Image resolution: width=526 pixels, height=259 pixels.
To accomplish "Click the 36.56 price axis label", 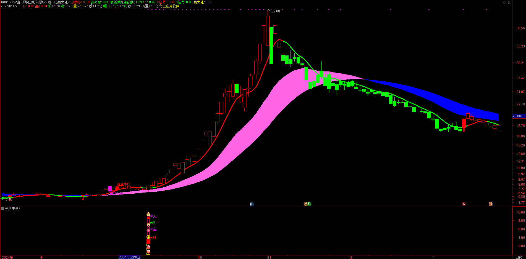I will coord(520,28).
